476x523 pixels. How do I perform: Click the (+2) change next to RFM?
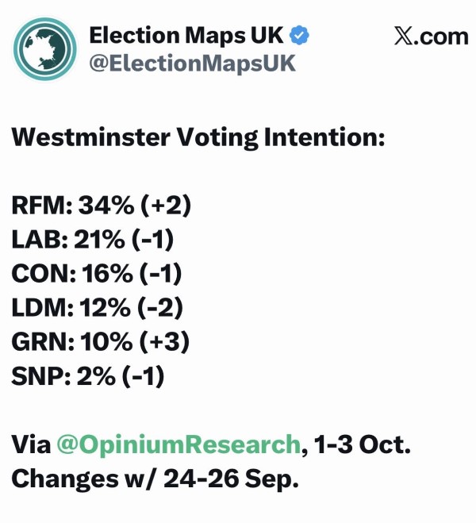pyautogui.click(x=164, y=206)
